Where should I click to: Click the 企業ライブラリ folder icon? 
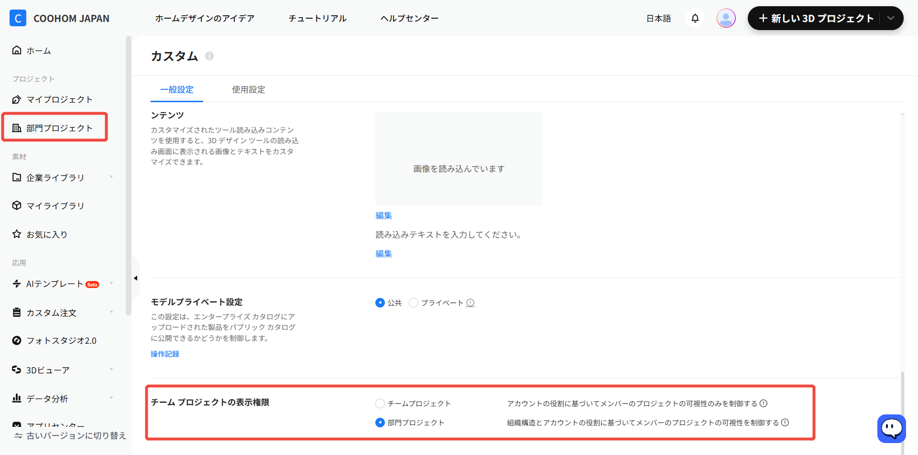pyautogui.click(x=17, y=177)
